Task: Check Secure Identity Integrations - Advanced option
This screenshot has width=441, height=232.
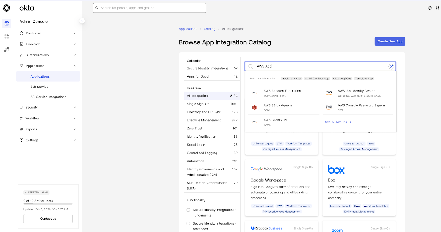Action: tap(188, 223)
